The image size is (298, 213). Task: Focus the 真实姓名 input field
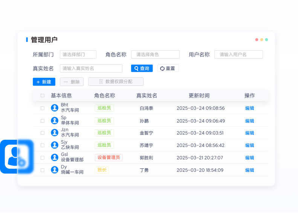[x=91, y=68]
